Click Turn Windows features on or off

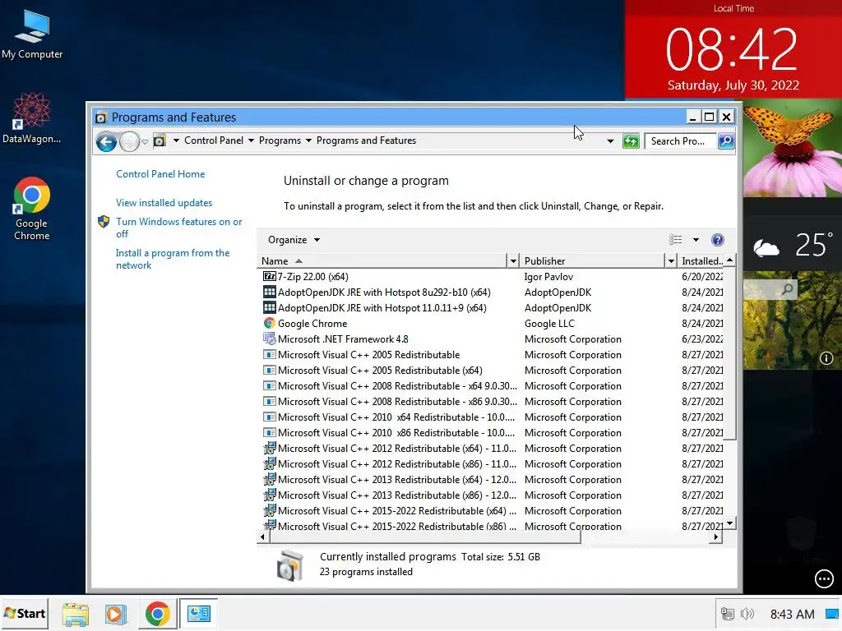click(178, 228)
